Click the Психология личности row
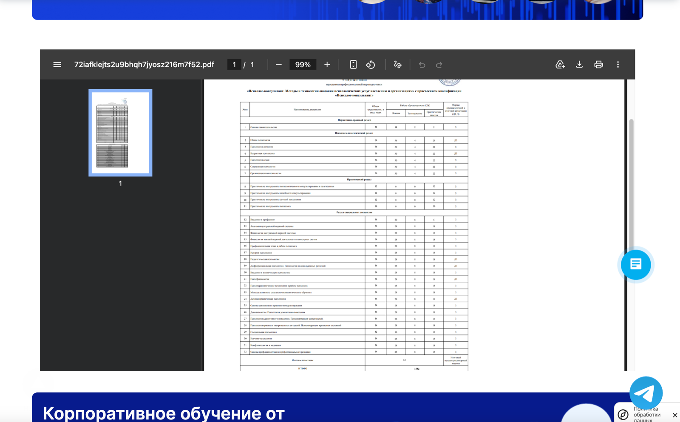 354,147
